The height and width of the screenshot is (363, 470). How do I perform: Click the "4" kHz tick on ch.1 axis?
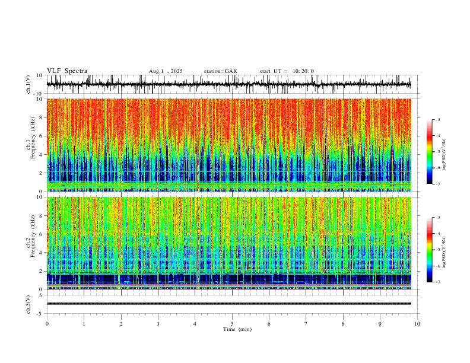42,155
